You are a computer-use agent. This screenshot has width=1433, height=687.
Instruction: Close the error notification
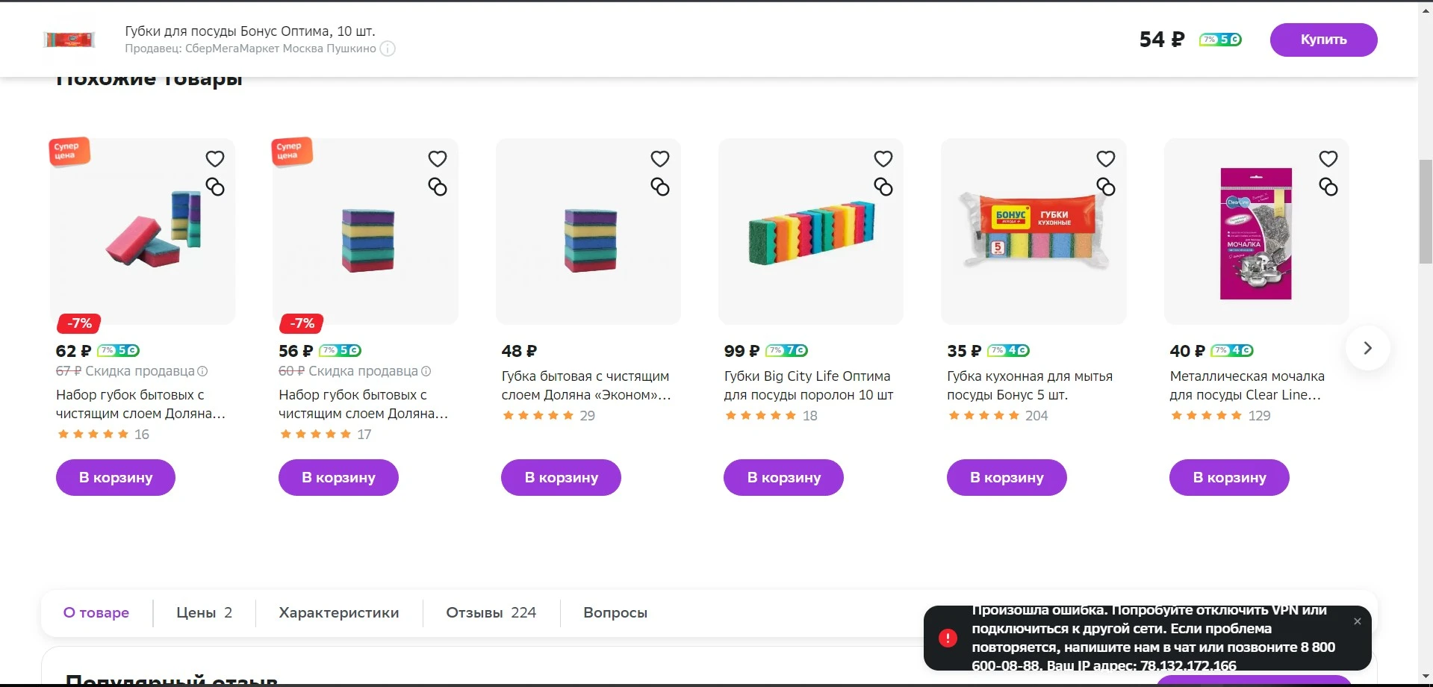click(1358, 621)
